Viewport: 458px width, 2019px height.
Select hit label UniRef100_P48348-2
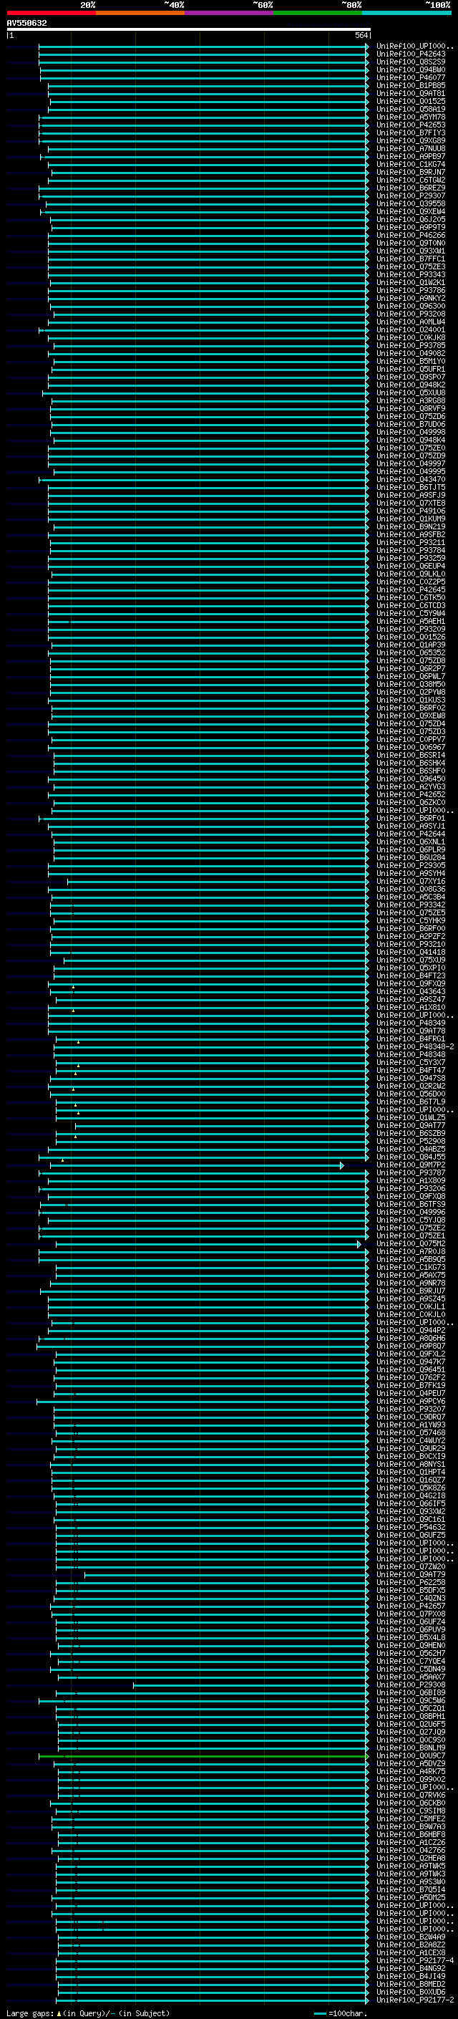click(x=415, y=1047)
